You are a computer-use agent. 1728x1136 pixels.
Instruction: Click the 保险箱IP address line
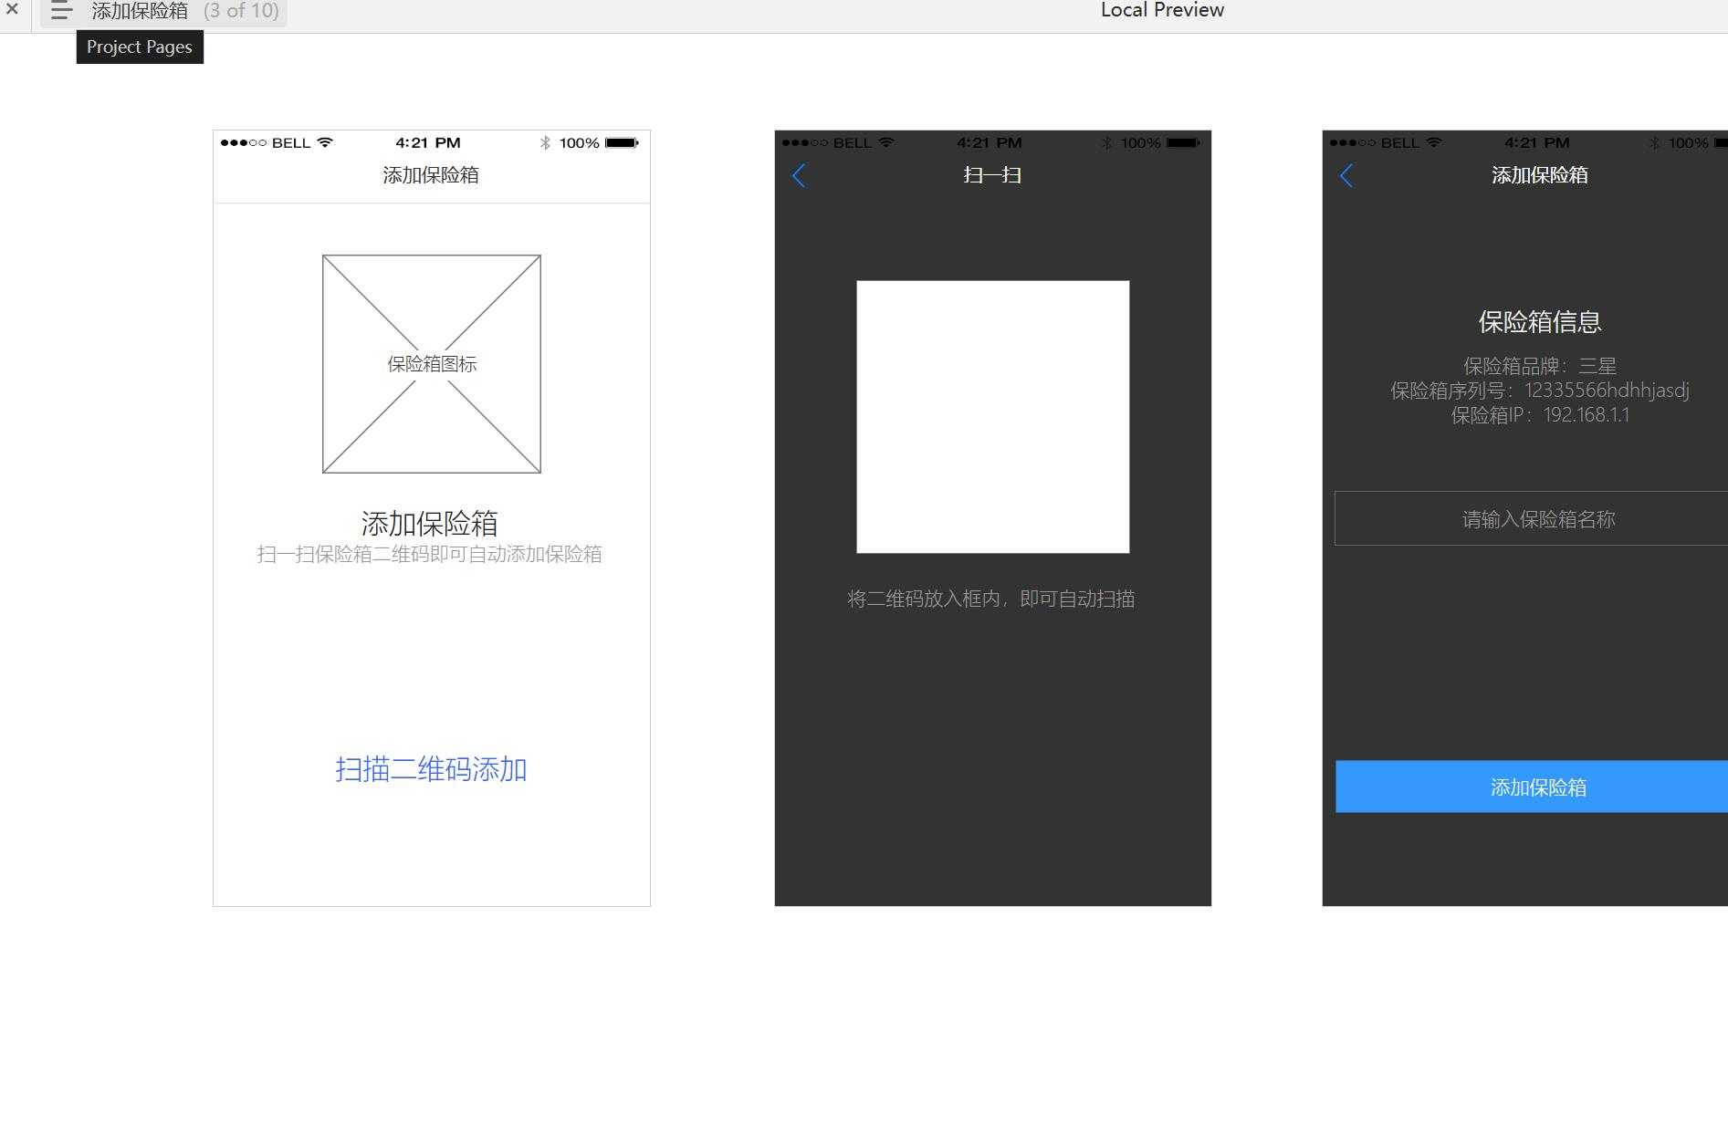coord(1539,415)
